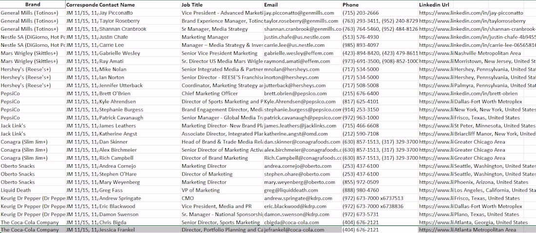Click the brett.obrien@pepsico.com email cell
Image resolution: width=536 pixels, height=233 pixels.
pyautogui.click(x=303, y=94)
